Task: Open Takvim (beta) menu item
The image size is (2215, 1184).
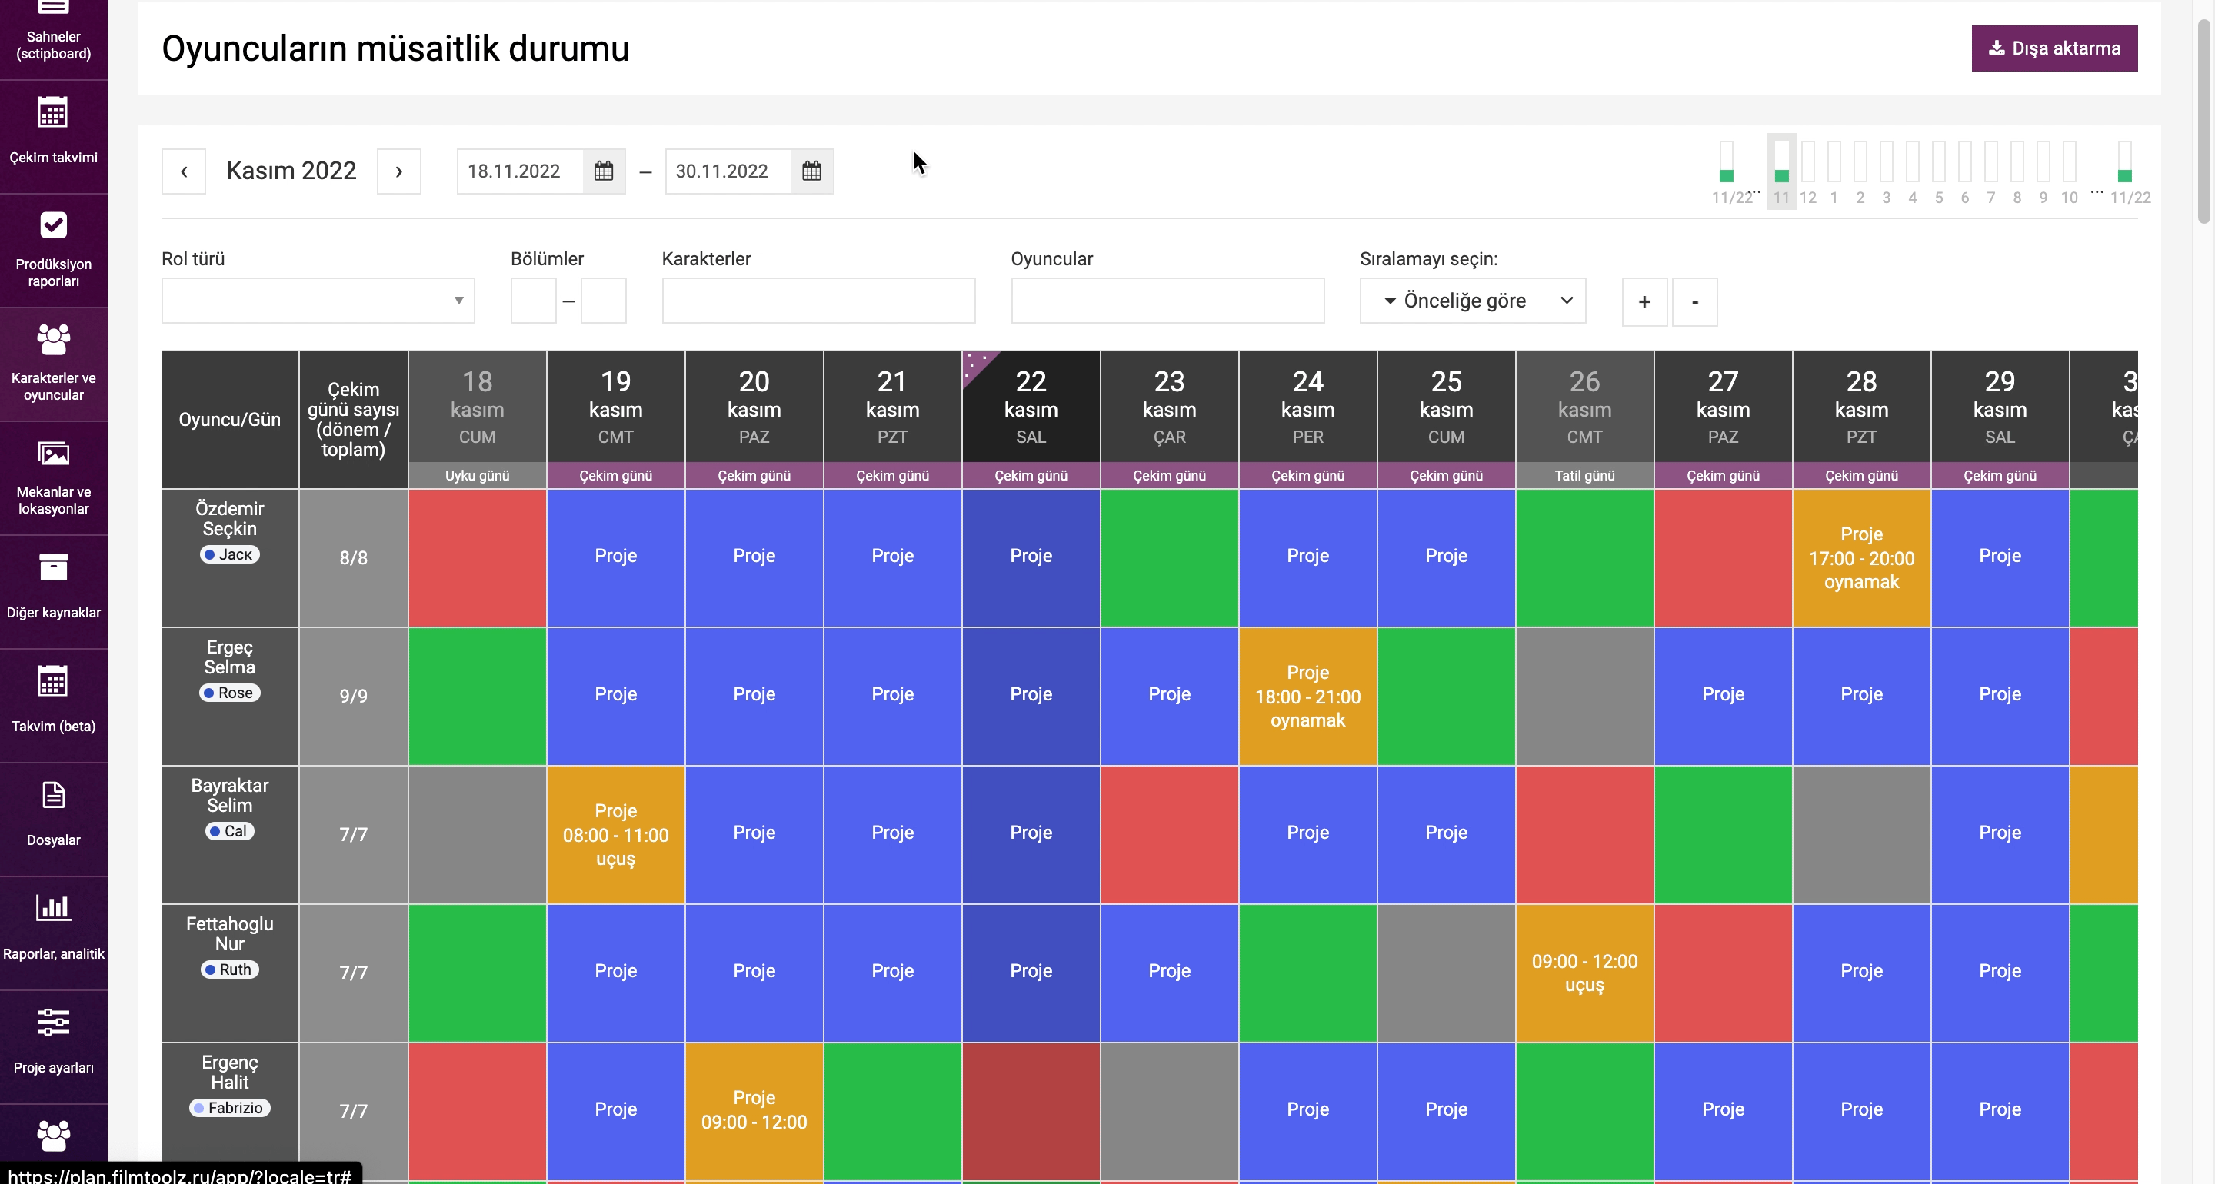Action: [53, 705]
